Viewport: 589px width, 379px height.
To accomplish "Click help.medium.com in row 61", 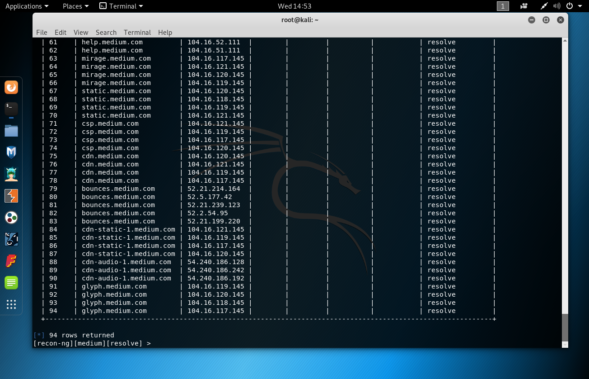I will [x=112, y=42].
